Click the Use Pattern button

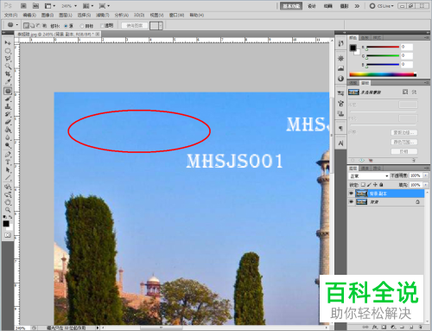coord(135,26)
